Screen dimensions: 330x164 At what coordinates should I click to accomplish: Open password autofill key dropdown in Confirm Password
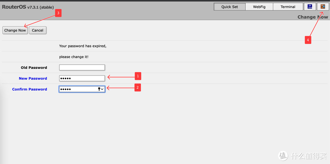[101, 89]
